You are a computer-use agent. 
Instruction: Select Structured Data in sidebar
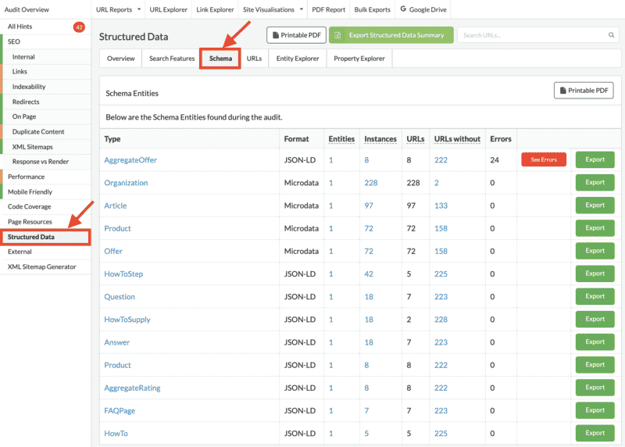pos(45,237)
